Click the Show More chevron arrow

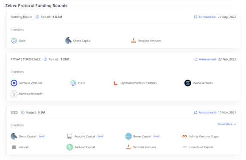point(235,124)
